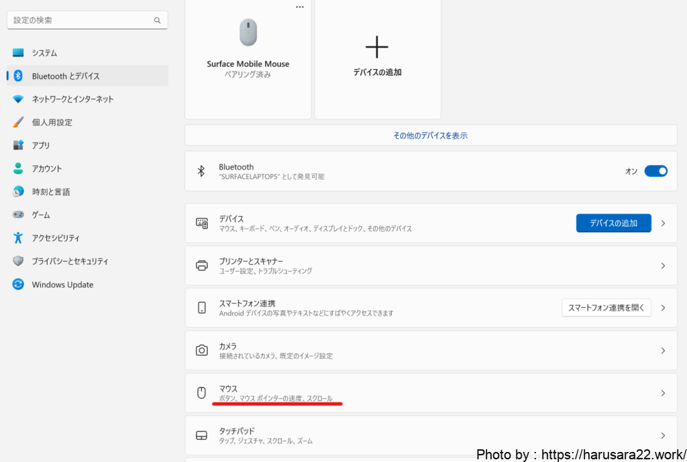The image size is (687, 462).
Task: Click the Network and Internet Wi-Fi icon
Action: [18, 99]
